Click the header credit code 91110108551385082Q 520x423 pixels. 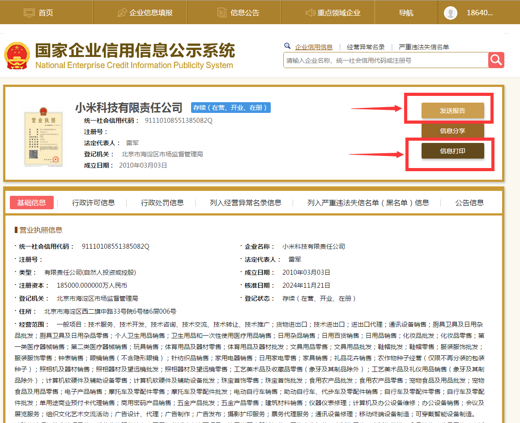point(179,120)
